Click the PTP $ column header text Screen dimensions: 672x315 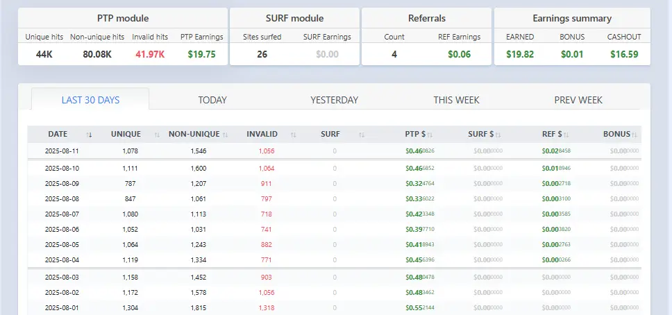pyautogui.click(x=415, y=134)
